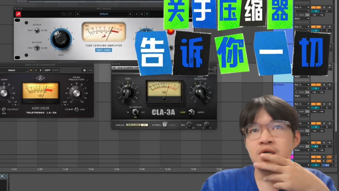Image resolution: width=339 pixels, height=191 pixels.
Task: Click the 2:00 timeline ruler marker
Action: tap(142, 169)
